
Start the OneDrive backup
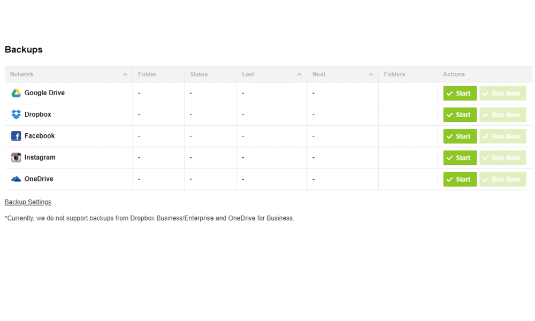click(460, 179)
